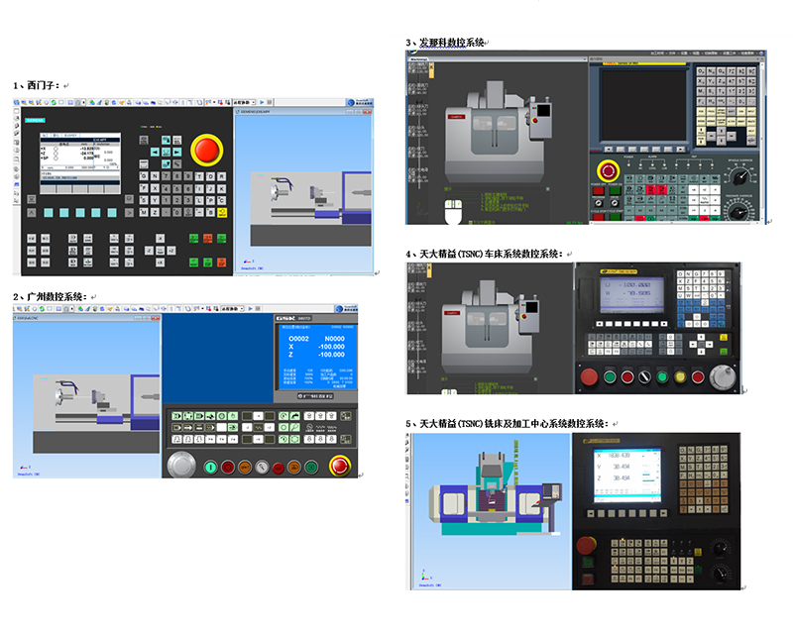
Task: Click the Fanuc Spindle Override rotary knob
Action: (x=738, y=177)
